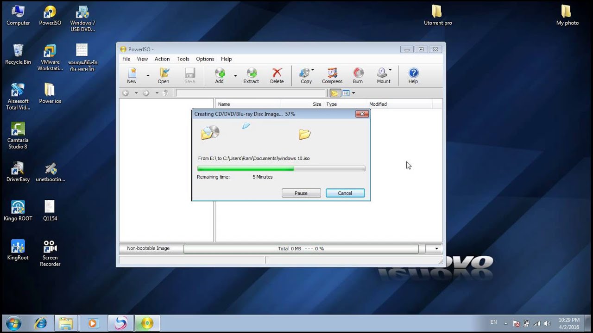Click the Burn toolbar icon
The image size is (593, 333).
point(358,75)
